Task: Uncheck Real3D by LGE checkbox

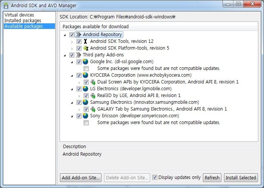Action: coord(86,96)
